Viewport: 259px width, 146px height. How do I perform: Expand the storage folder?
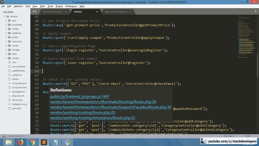click(6, 50)
